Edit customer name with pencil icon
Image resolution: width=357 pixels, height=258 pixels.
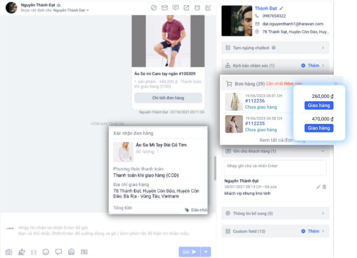(x=282, y=8)
